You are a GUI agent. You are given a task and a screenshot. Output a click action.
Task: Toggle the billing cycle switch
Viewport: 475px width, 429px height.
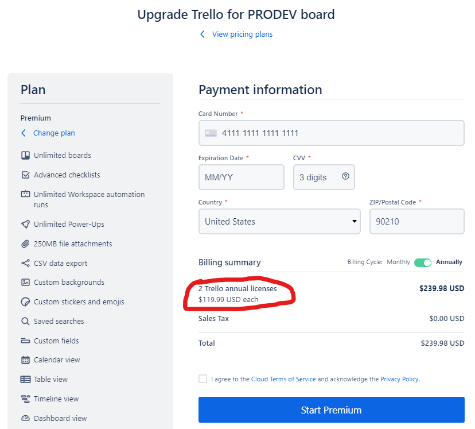423,262
